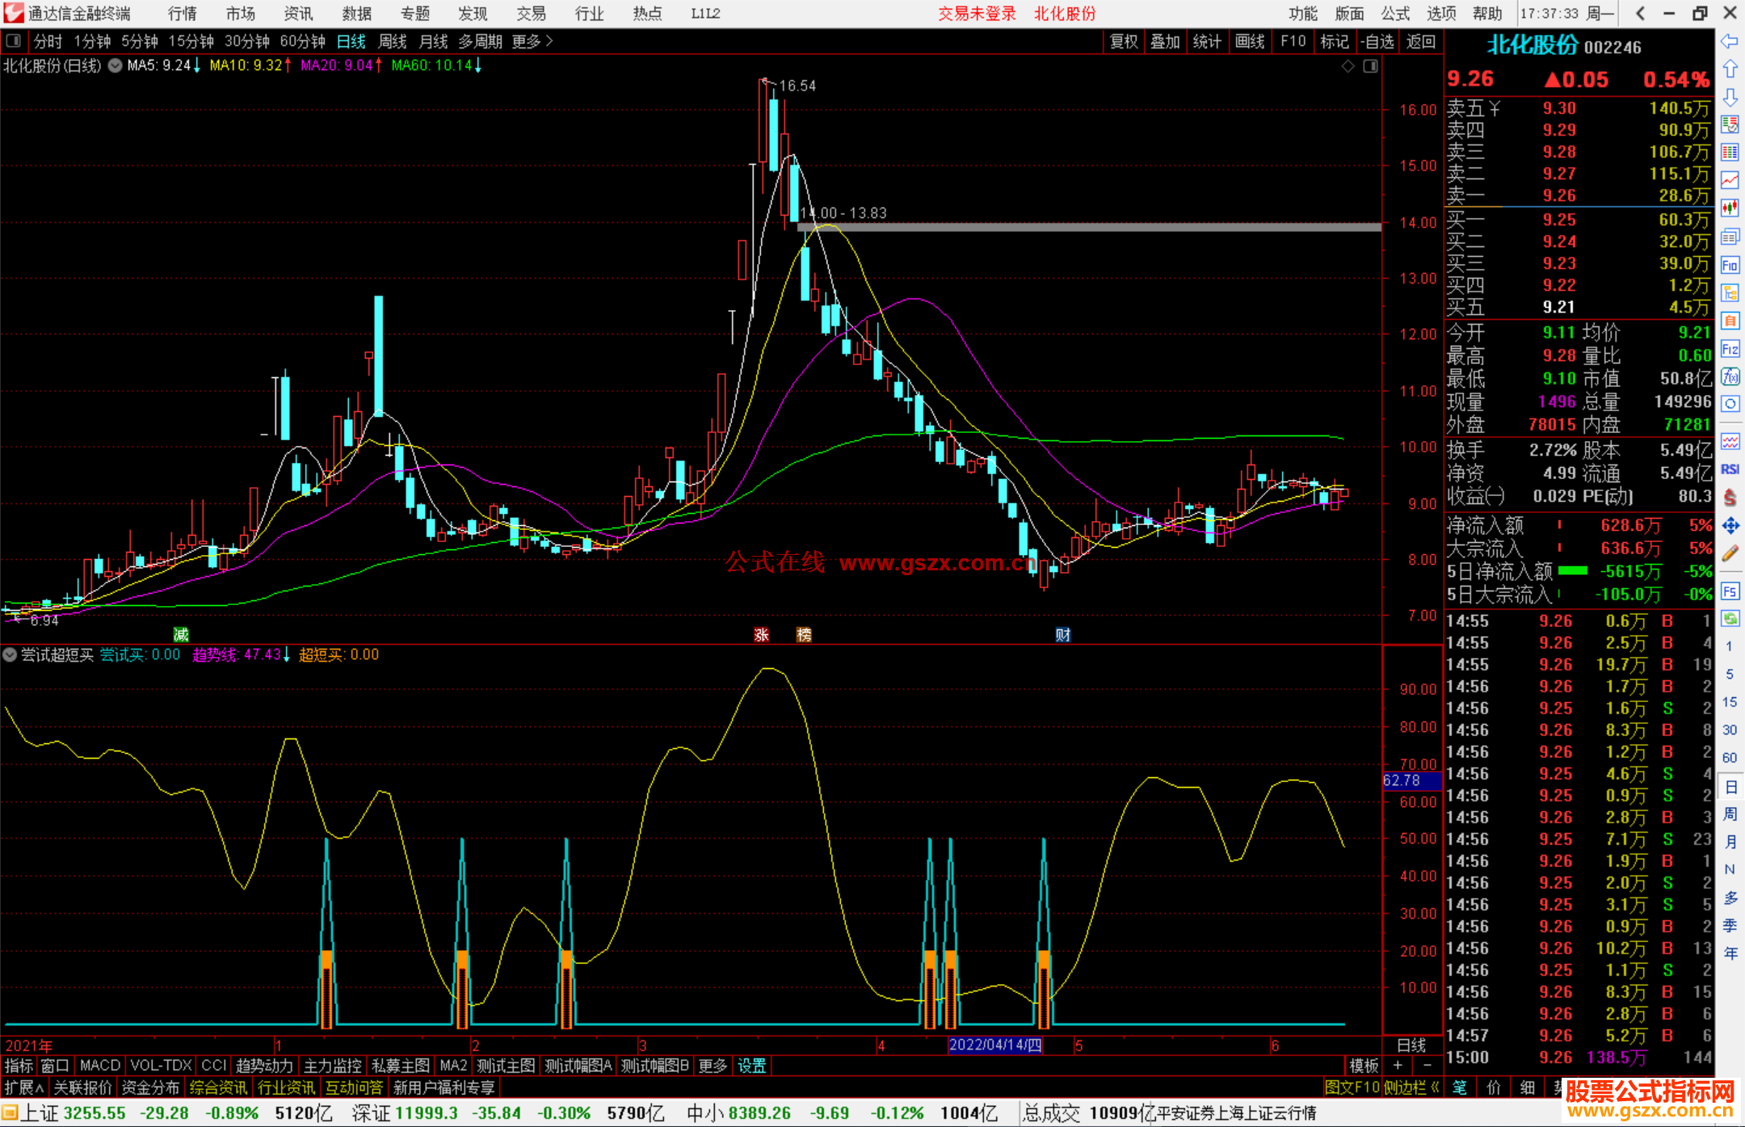
Task: Click the 2022/04/14 date marker on timeline
Action: (x=994, y=1045)
